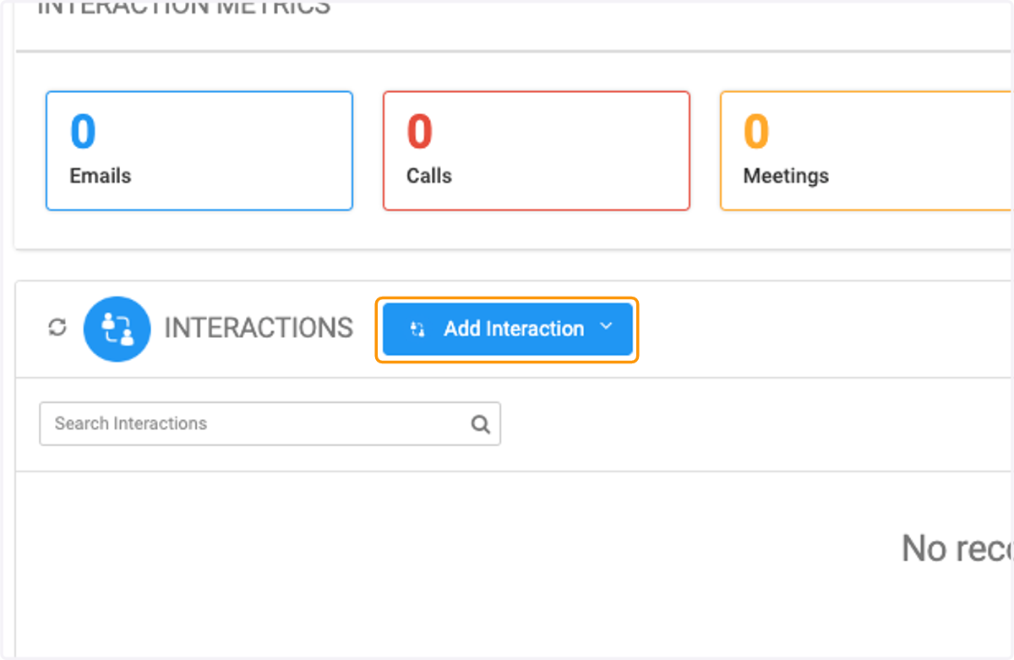Click the small icon inside Add Interaction
The image size is (1014, 660).
(417, 330)
